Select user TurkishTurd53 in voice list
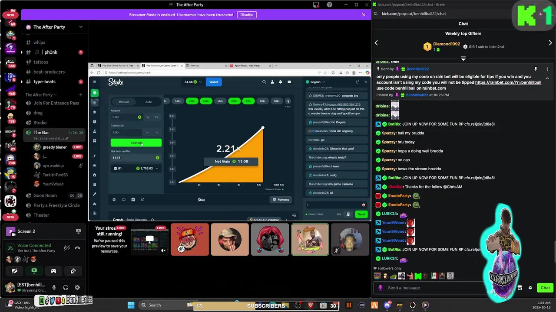 point(55,175)
